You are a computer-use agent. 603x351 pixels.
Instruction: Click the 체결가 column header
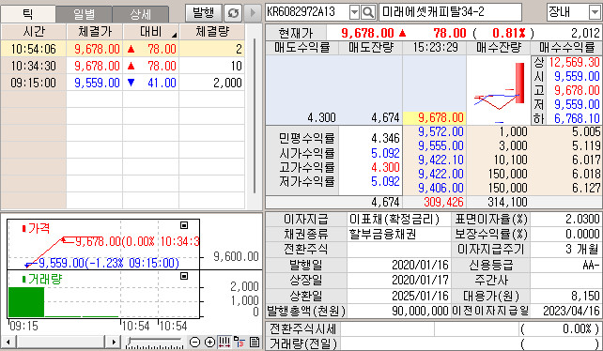(95, 32)
